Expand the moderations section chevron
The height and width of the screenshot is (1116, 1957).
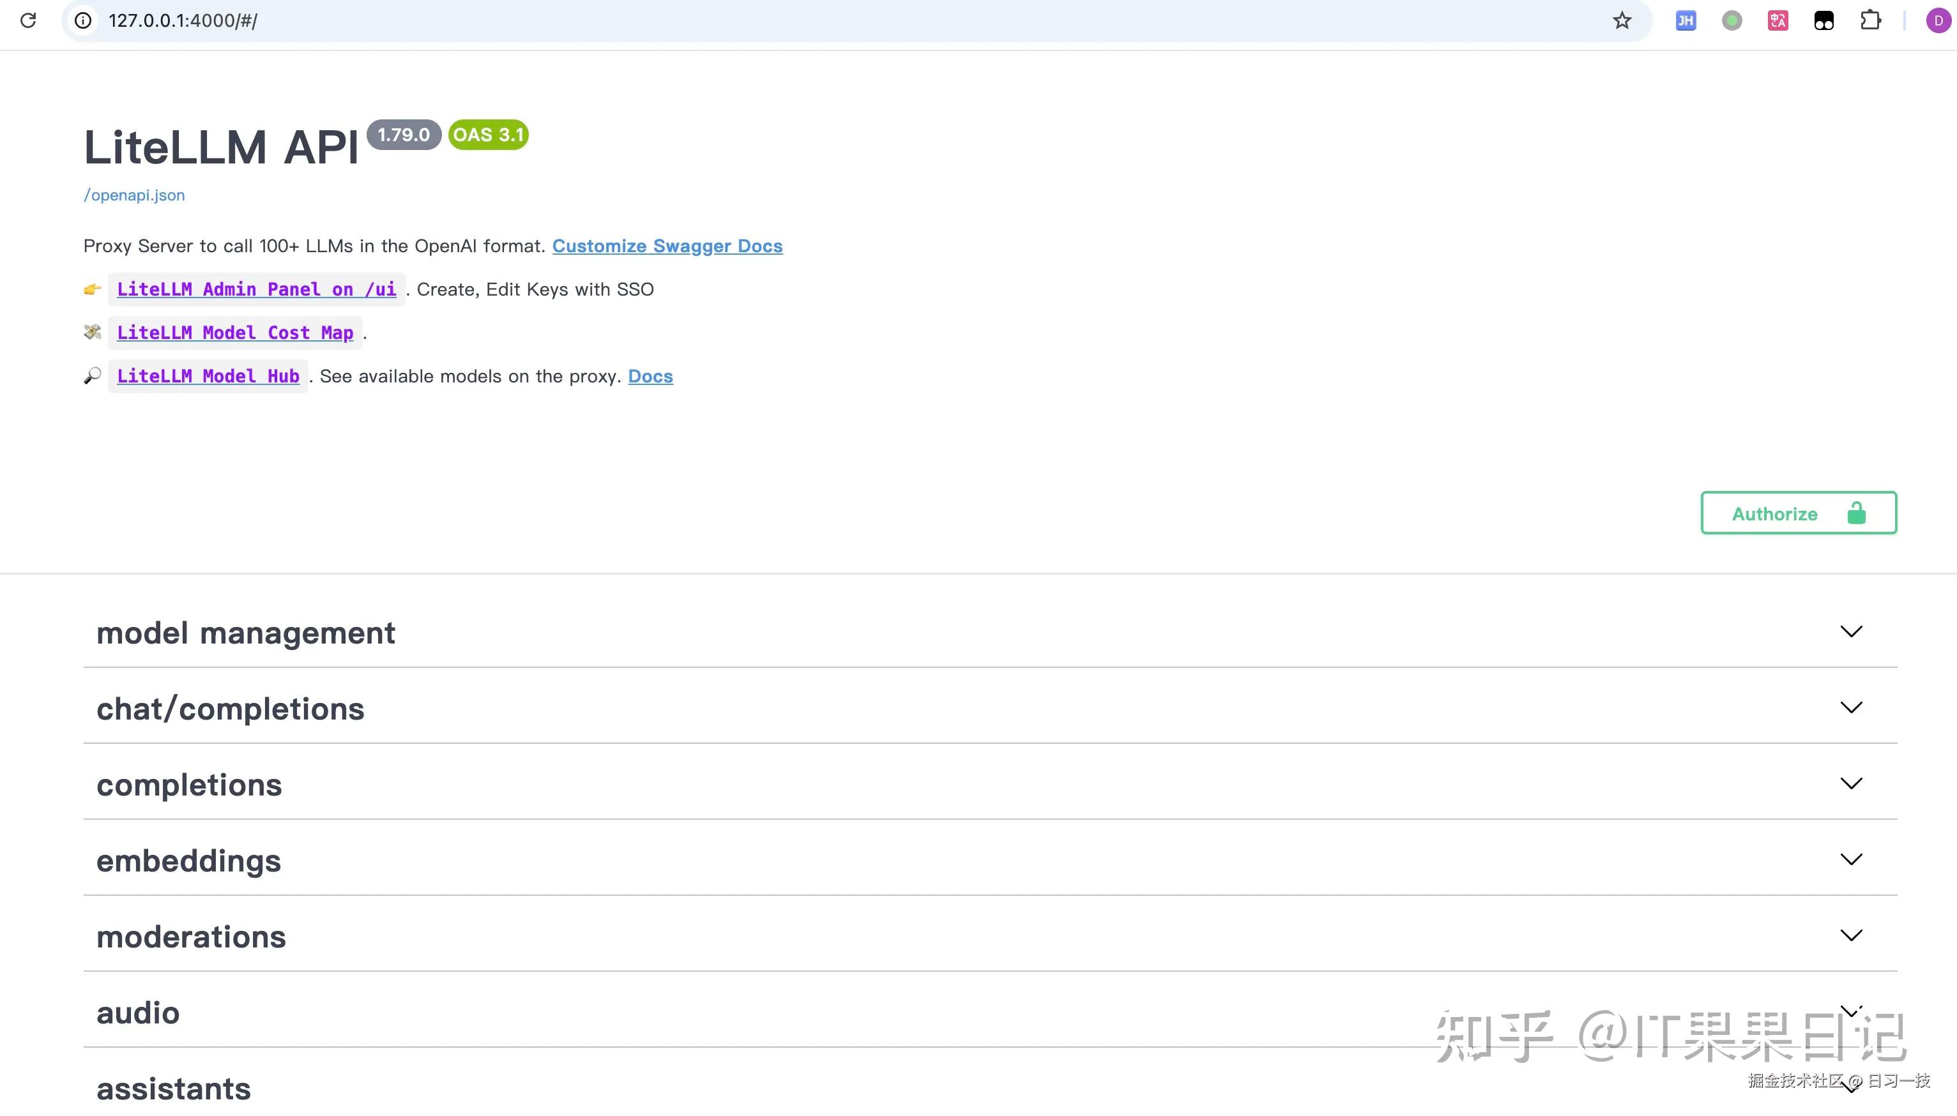coord(1850,935)
